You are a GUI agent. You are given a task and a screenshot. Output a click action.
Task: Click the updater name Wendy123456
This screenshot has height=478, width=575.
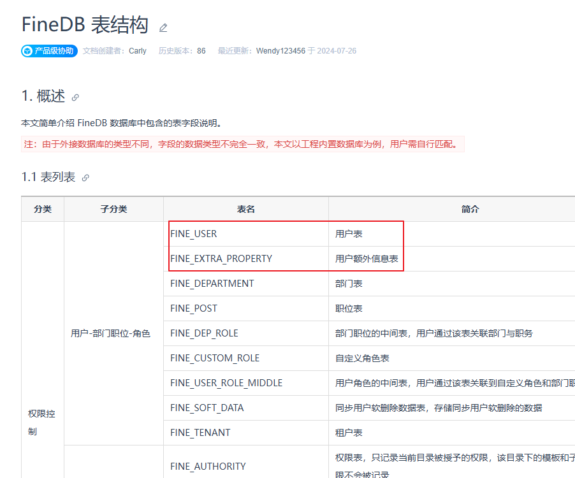(280, 51)
